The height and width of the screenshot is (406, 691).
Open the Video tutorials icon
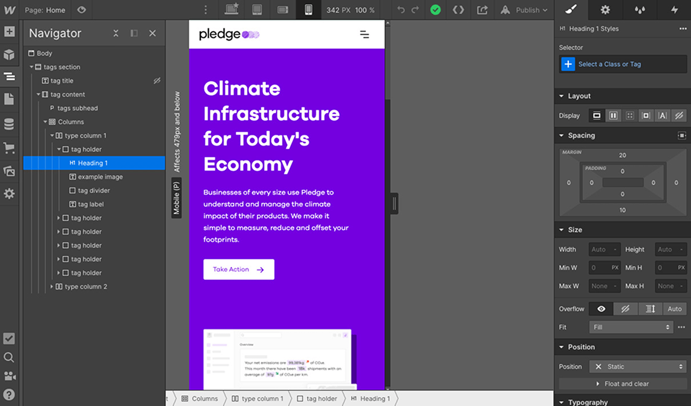(9, 376)
